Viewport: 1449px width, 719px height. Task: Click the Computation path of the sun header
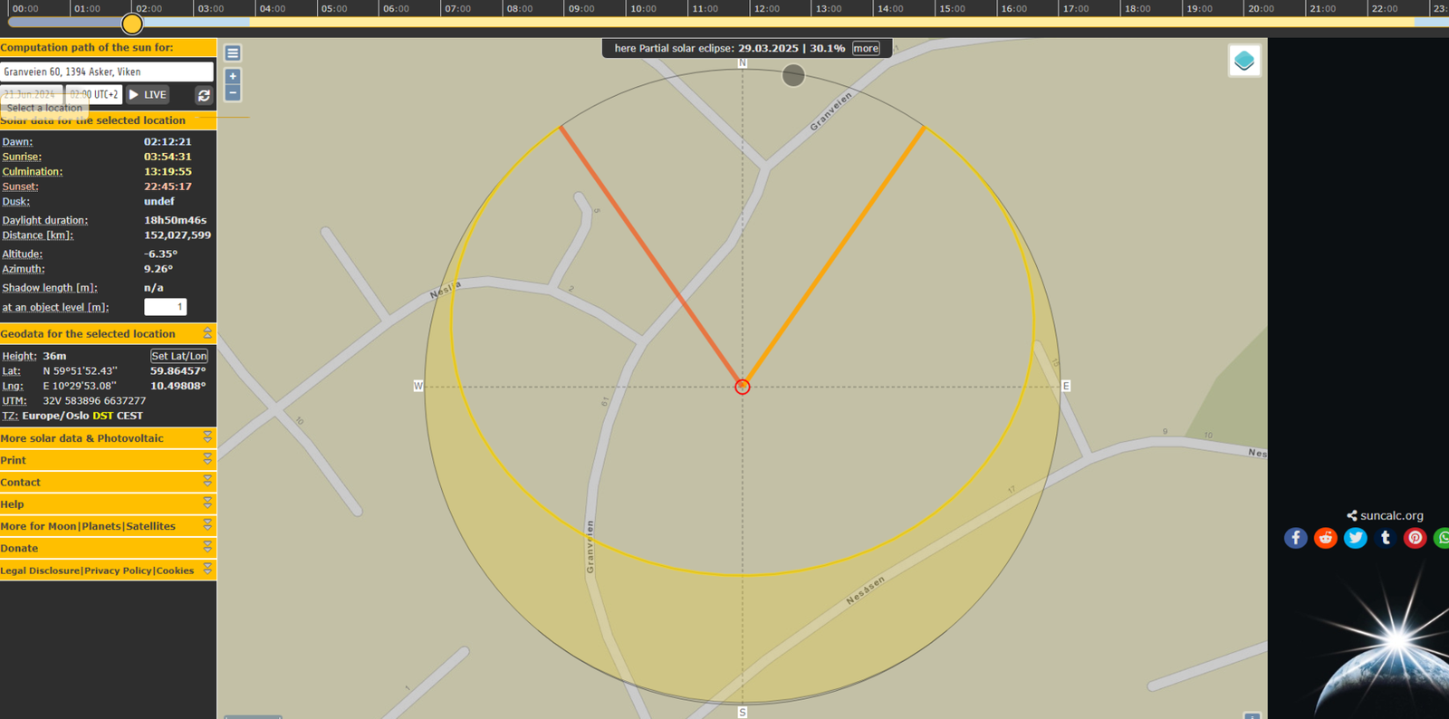coord(109,47)
